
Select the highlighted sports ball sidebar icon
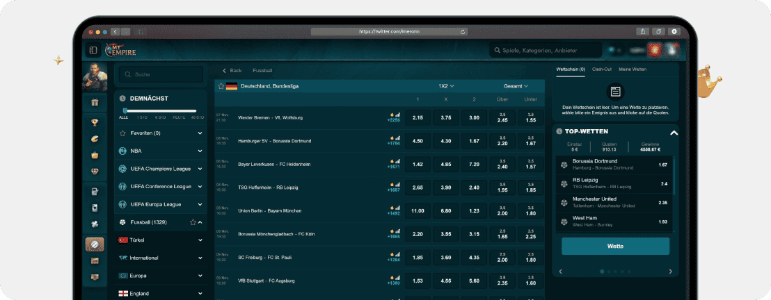[x=95, y=244]
